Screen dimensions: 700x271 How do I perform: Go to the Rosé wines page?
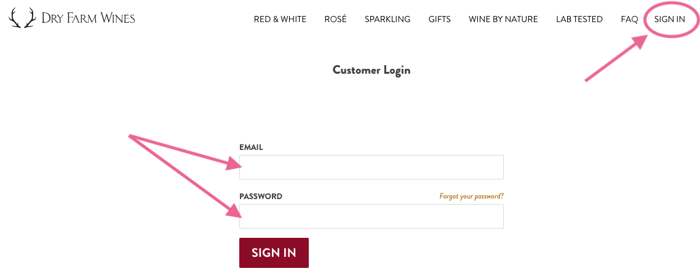335,19
